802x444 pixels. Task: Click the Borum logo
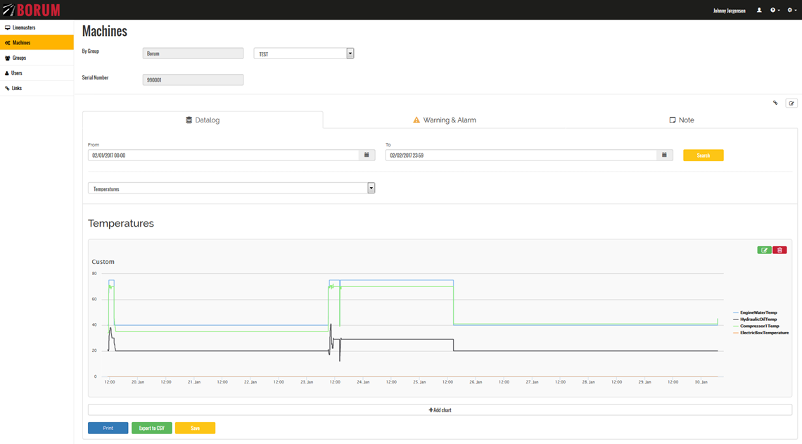(x=32, y=10)
